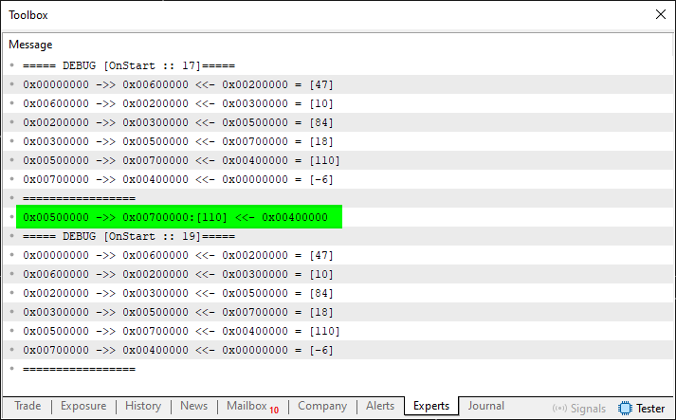
Task: Switch to the Trade tab
Action: (27, 406)
